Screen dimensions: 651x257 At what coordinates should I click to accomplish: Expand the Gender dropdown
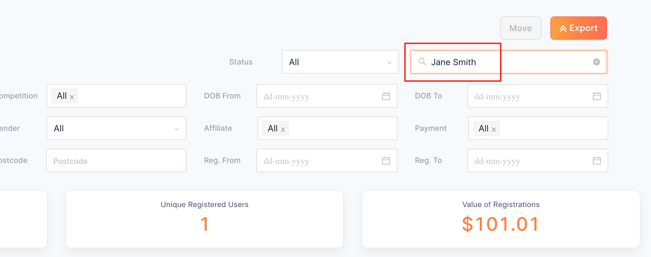tap(117, 128)
